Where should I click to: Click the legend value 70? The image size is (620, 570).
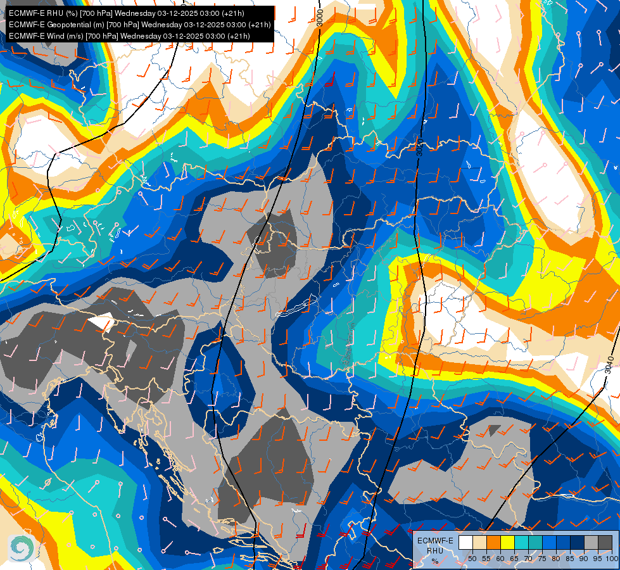click(528, 559)
